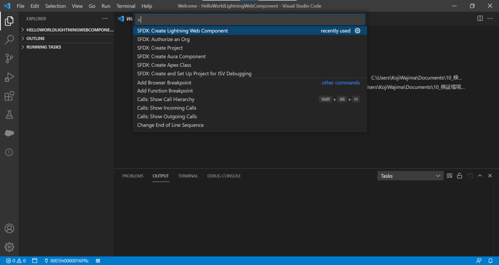Open Explorer more actions ellipsis
Image resolution: width=499 pixels, height=265 pixels.
coord(105,19)
